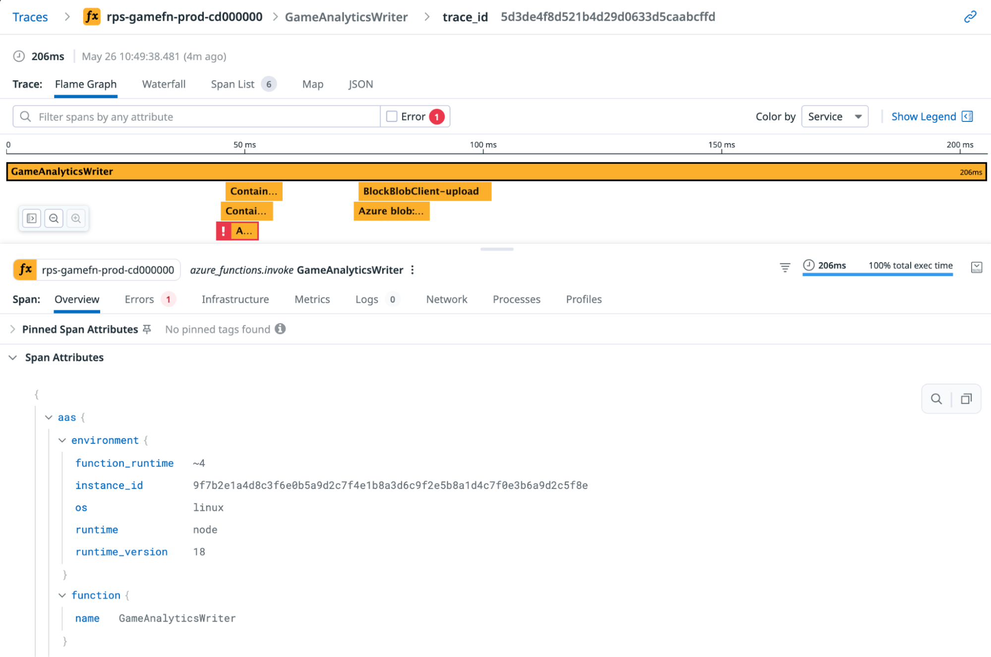Expand Pinned Span Attributes section
This screenshot has height=657, width=991.
13,329
